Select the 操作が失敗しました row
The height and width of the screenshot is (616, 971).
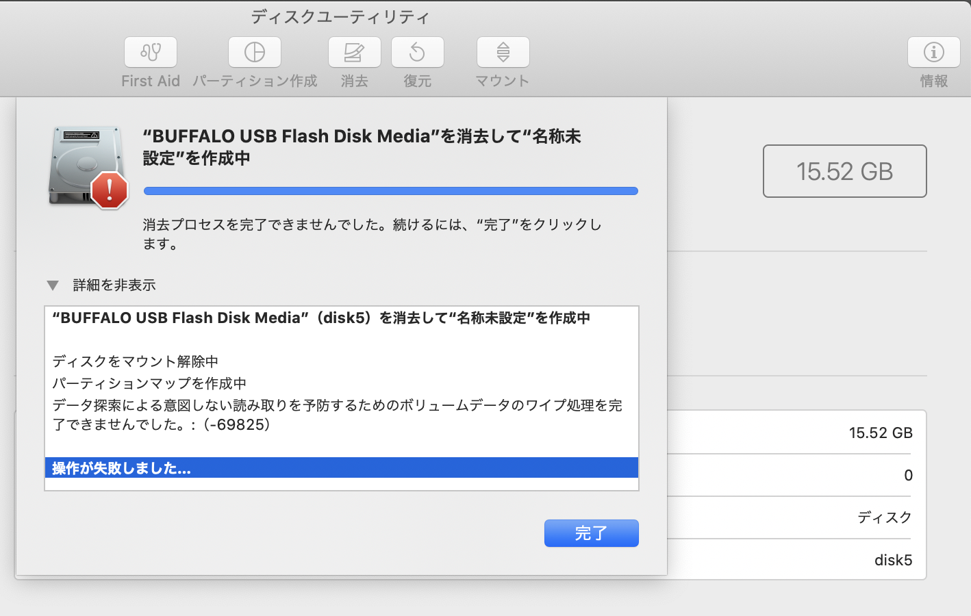(x=341, y=468)
